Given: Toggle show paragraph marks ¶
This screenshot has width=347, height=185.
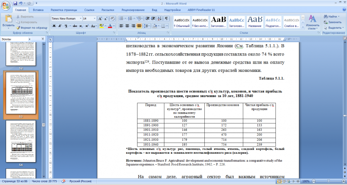Looking at the screenshot, I should (x=167, y=19).
